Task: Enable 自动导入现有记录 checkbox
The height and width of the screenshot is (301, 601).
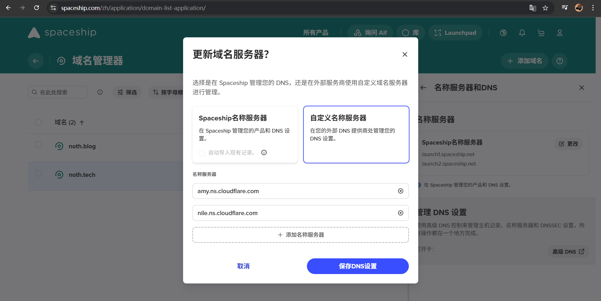Action: (202, 153)
